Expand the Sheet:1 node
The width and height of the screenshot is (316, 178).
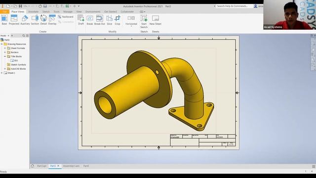[x=2, y=73]
